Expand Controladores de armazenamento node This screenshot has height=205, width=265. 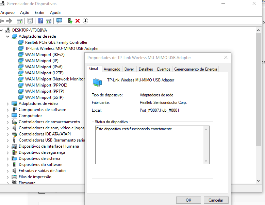[7, 122]
